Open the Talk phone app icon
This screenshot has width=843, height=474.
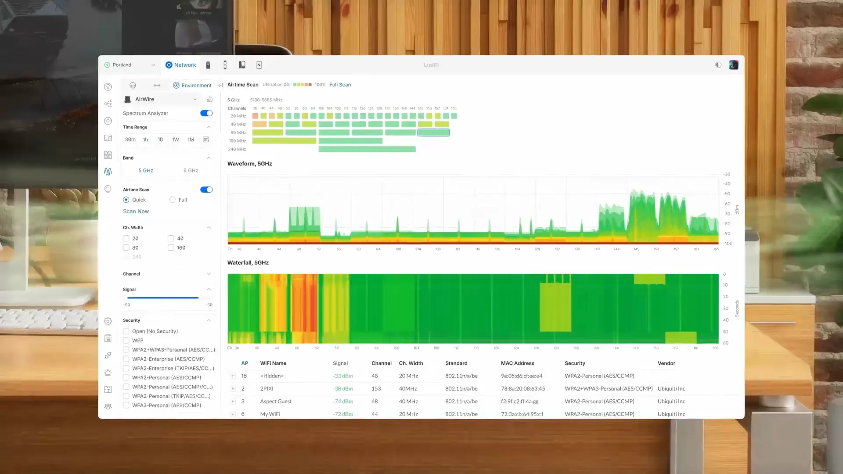pyautogui.click(x=242, y=65)
